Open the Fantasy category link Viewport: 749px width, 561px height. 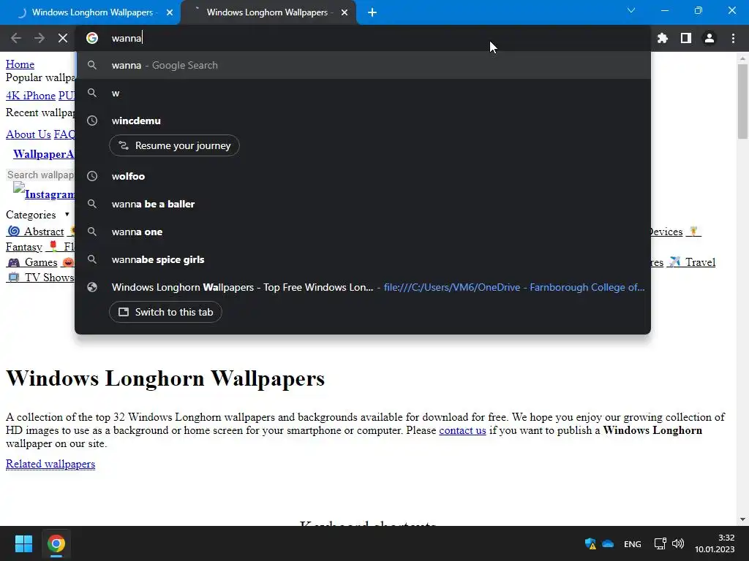pyautogui.click(x=24, y=247)
